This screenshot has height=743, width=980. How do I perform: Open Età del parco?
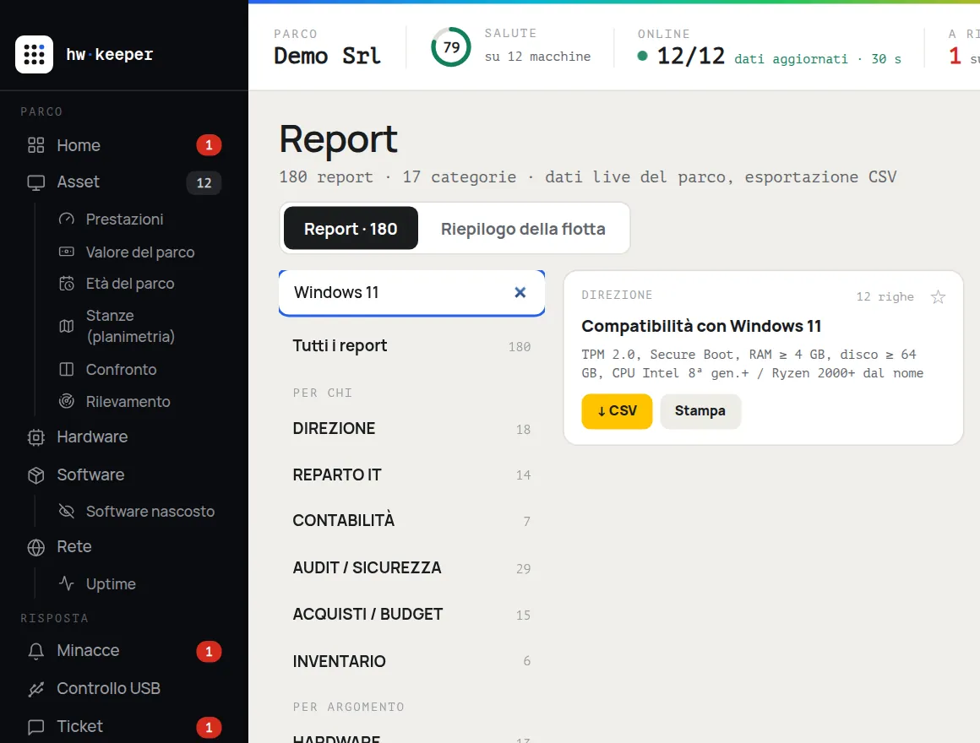point(130,284)
